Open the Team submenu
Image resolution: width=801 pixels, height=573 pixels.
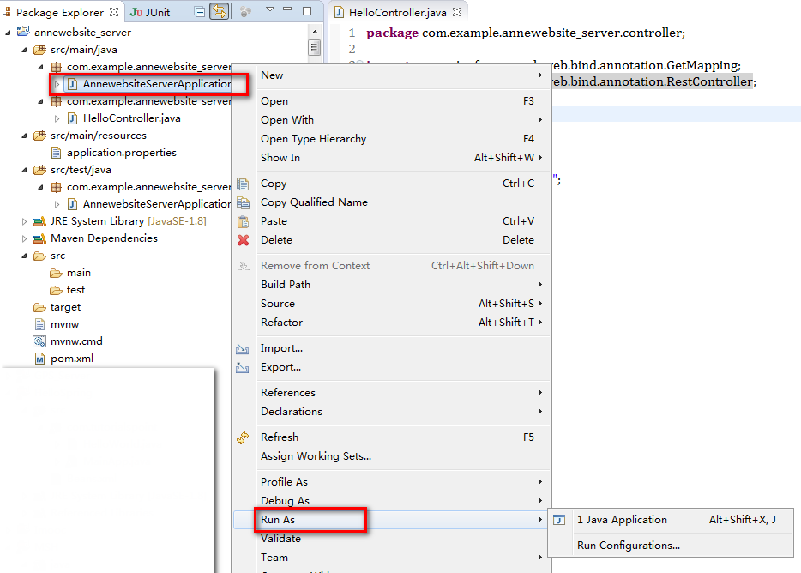391,558
